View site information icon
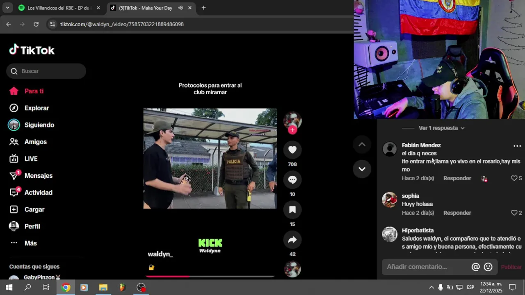 click(x=52, y=24)
